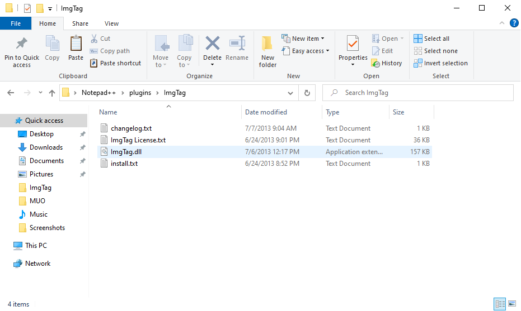Go up one folder level
This screenshot has height=311, width=521.
click(52, 93)
